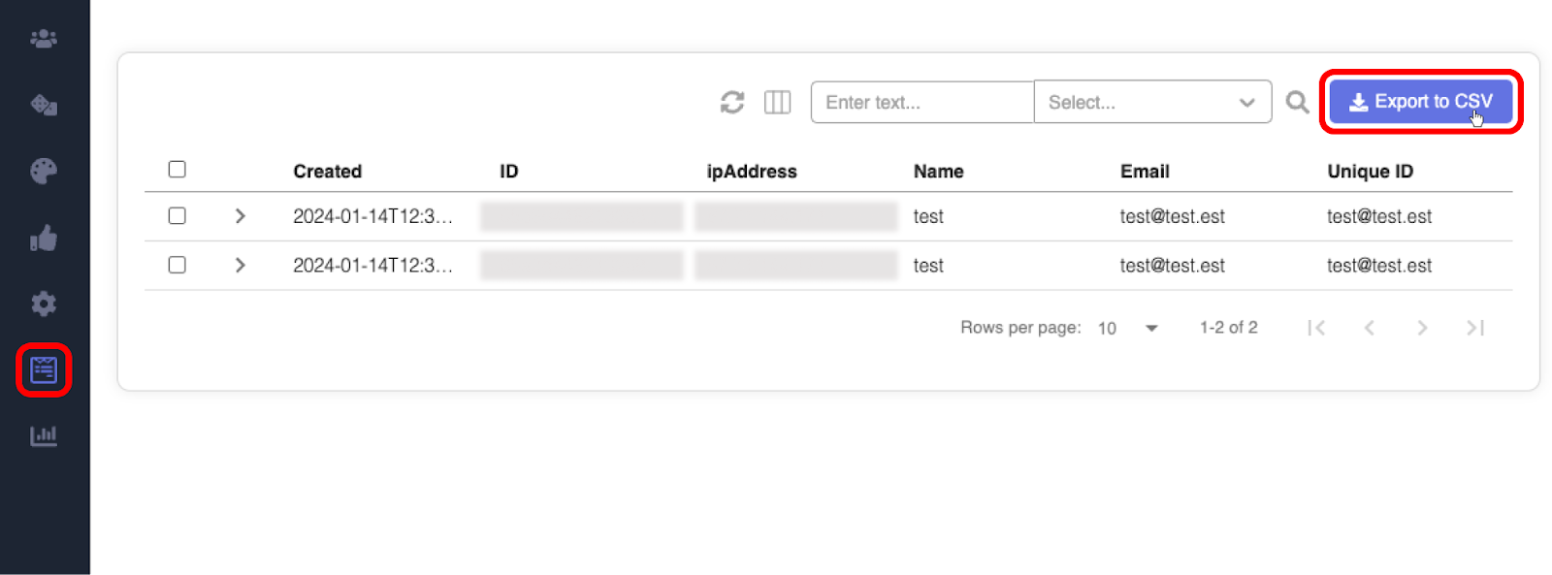Check the select-all checkbox in the header
This screenshot has height=575, width=1552.
(x=177, y=169)
